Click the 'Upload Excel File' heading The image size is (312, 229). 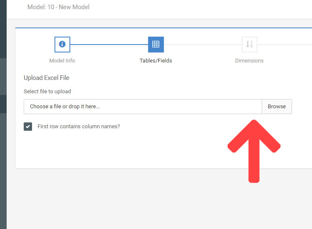[x=46, y=78]
